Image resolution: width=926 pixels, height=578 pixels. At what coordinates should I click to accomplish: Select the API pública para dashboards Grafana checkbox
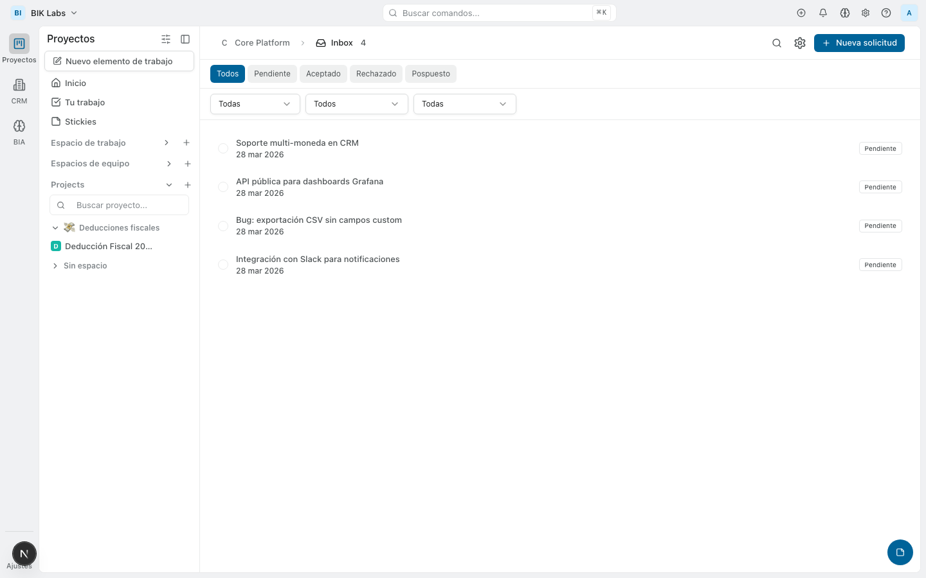tap(223, 187)
